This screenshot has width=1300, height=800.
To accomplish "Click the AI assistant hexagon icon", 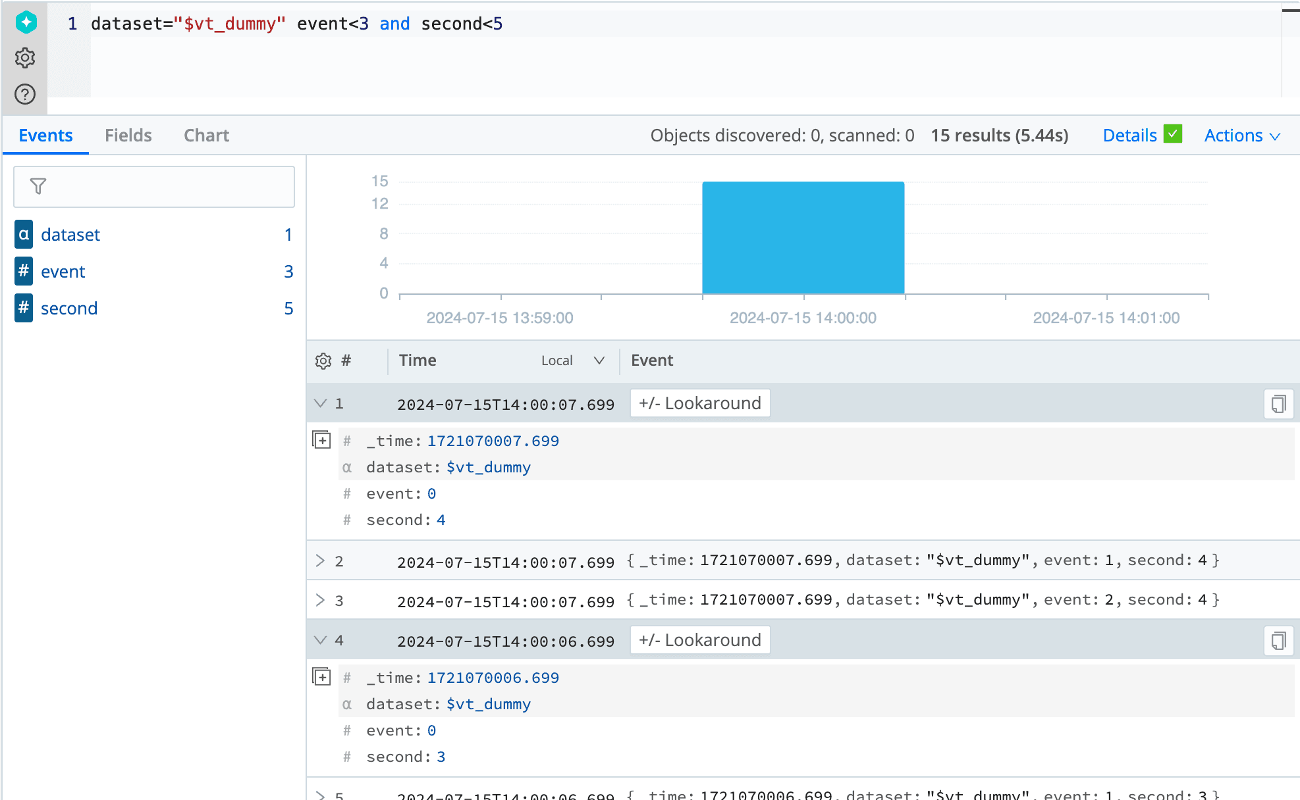I will point(26,22).
